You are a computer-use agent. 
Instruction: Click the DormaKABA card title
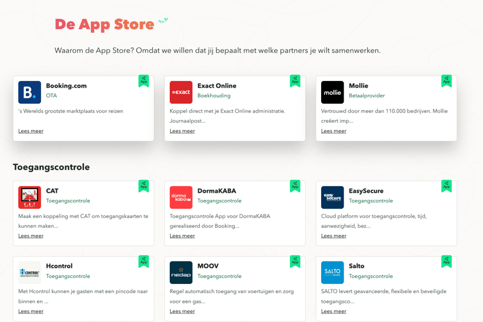[217, 191]
